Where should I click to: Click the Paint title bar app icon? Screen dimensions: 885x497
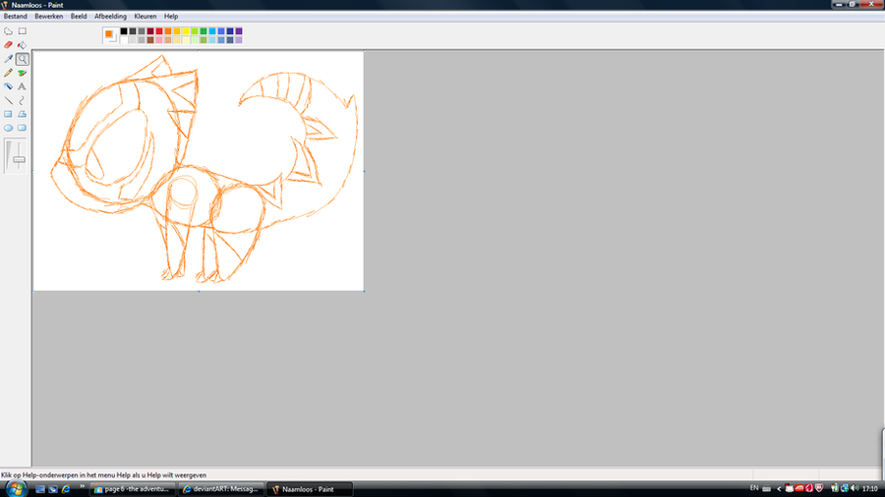coord(5,5)
